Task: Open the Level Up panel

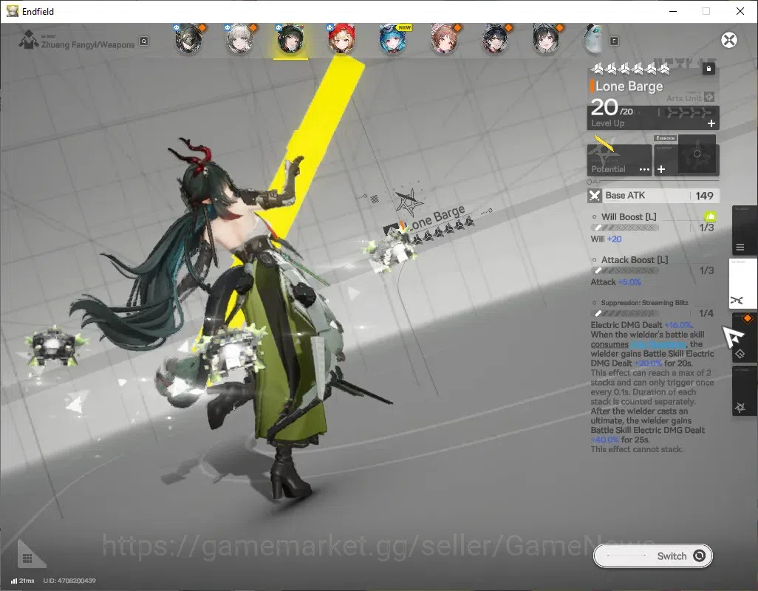Action: pyautogui.click(x=653, y=117)
